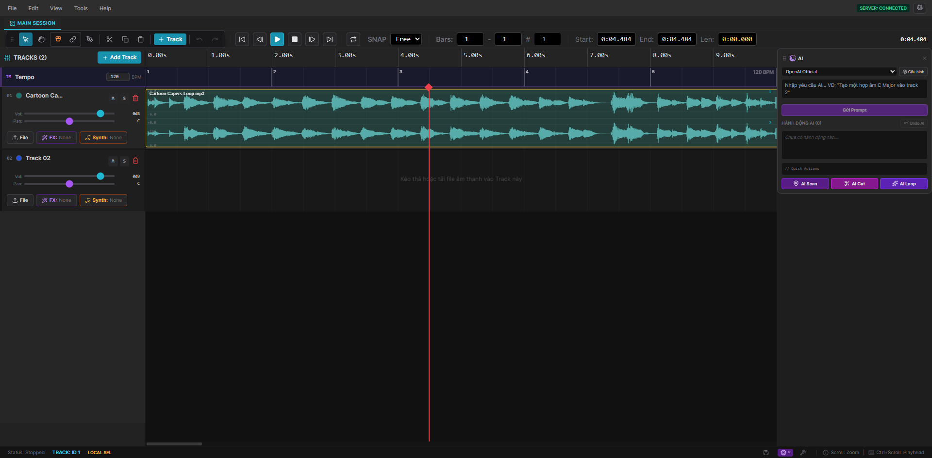This screenshot has width=932, height=458.
Task: Run the AI Scan quick action
Action: [x=805, y=184]
